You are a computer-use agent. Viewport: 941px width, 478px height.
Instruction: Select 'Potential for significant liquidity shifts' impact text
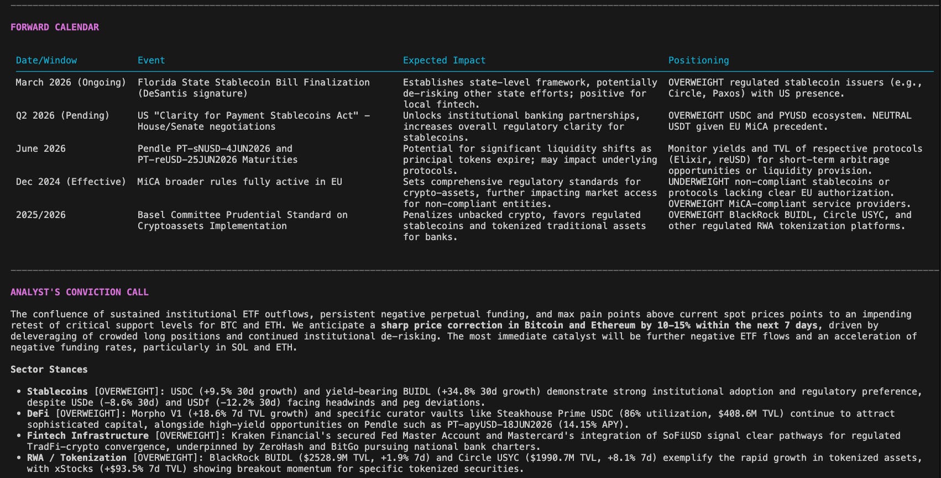[x=530, y=160]
